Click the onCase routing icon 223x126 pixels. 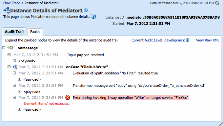click(x=15, y=67)
